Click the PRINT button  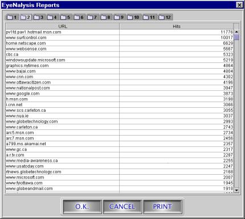162,207
